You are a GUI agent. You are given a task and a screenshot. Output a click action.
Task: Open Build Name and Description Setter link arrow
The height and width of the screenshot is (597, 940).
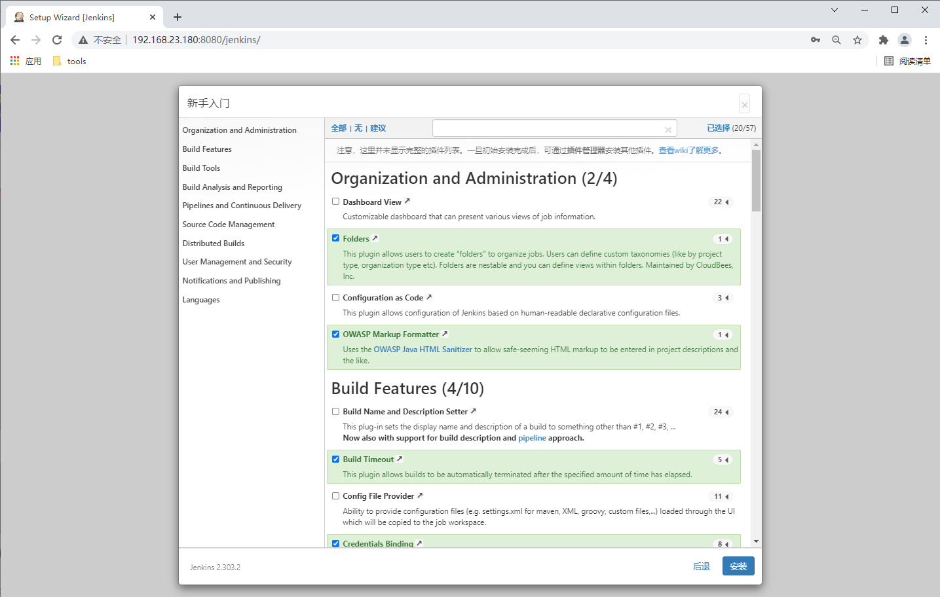474,411
